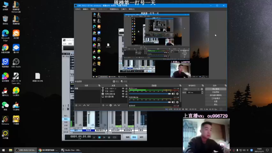272x153 pixels.
Task: Click the 退出 exit button in OBS
Action: 216,104
